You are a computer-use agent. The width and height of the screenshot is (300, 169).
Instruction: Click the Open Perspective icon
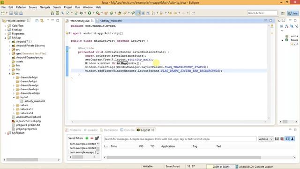tap(283, 13)
